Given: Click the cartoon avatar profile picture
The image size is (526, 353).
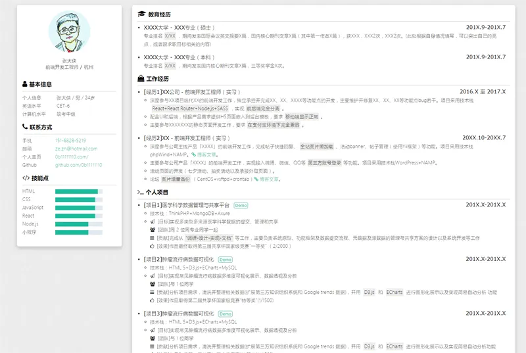Looking at the screenshot, I should tap(70, 33).
